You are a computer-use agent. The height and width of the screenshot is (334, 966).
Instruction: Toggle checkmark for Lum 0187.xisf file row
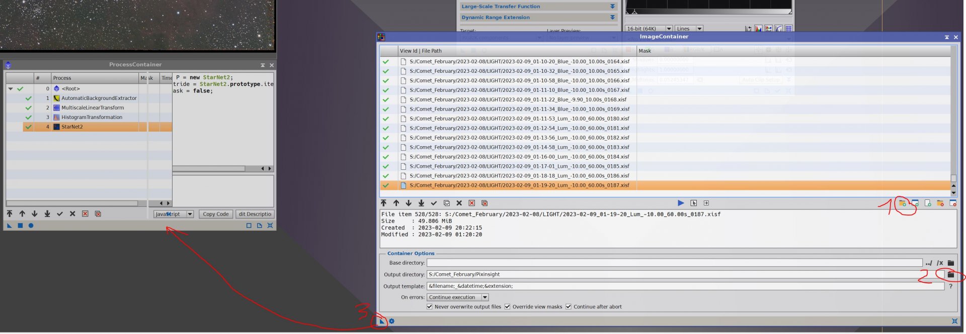(386, 185)
